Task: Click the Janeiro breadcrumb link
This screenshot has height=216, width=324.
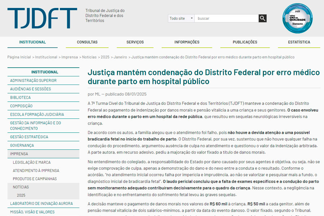Action: [x=120, y=57]
